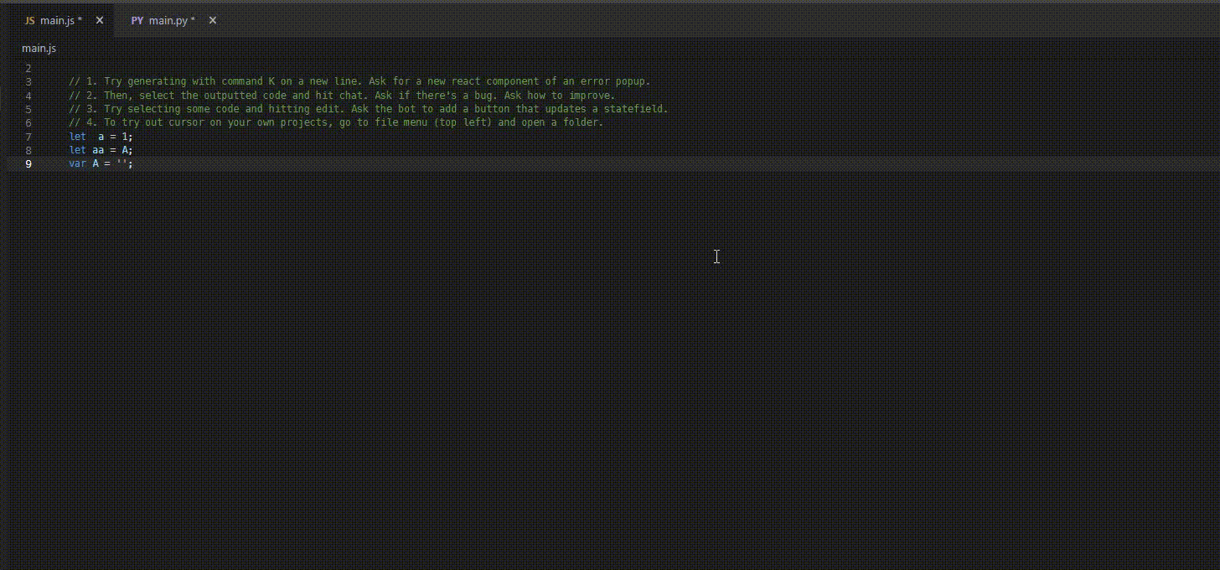Click the empty string quotes on line 9

pos(121,163)
